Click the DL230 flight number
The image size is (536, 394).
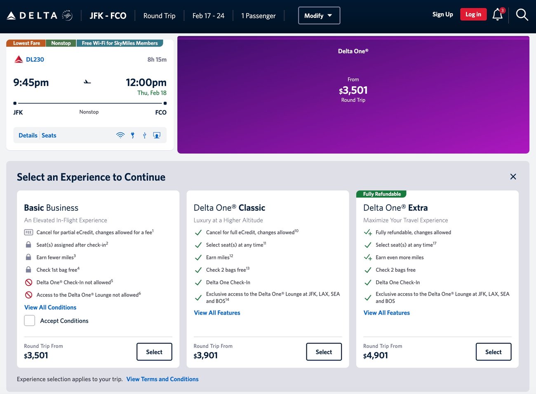tap(35, 59)
